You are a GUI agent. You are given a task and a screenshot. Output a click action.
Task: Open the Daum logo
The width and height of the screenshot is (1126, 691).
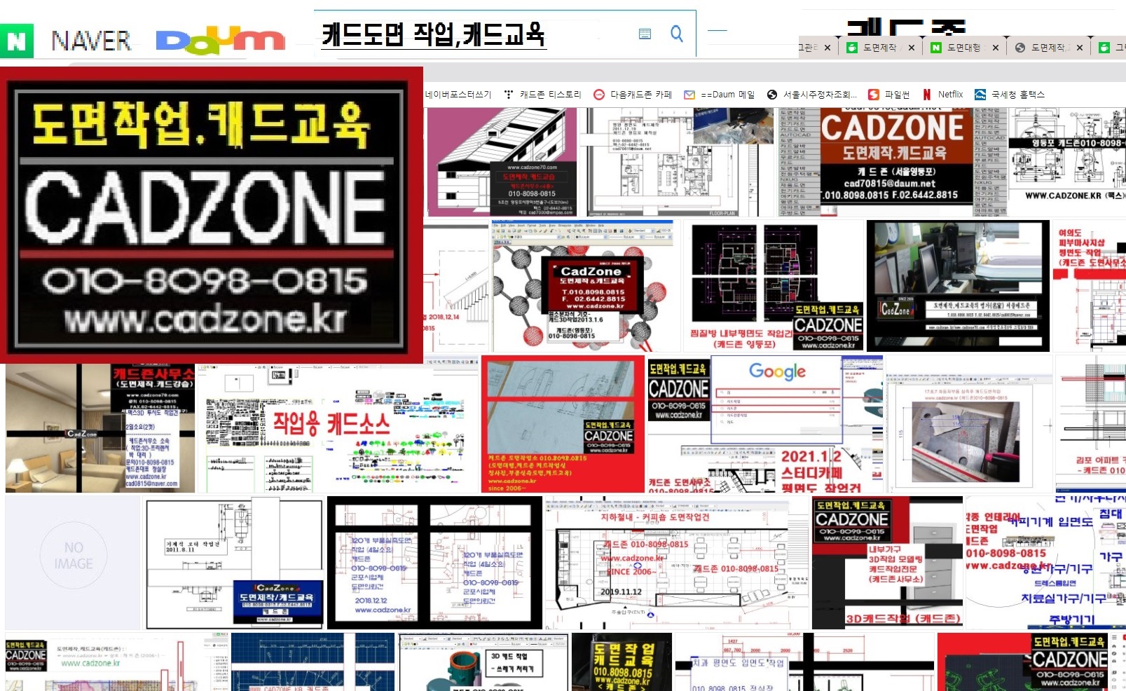click(x=220, y=40)
